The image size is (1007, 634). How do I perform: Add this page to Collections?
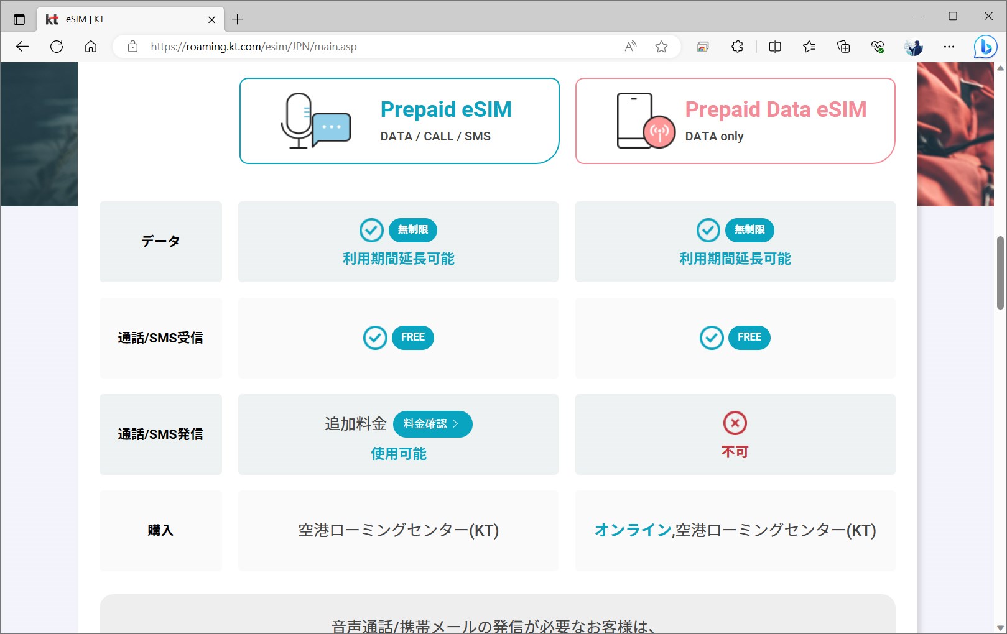pyautogui.click(x=843, y=47)
